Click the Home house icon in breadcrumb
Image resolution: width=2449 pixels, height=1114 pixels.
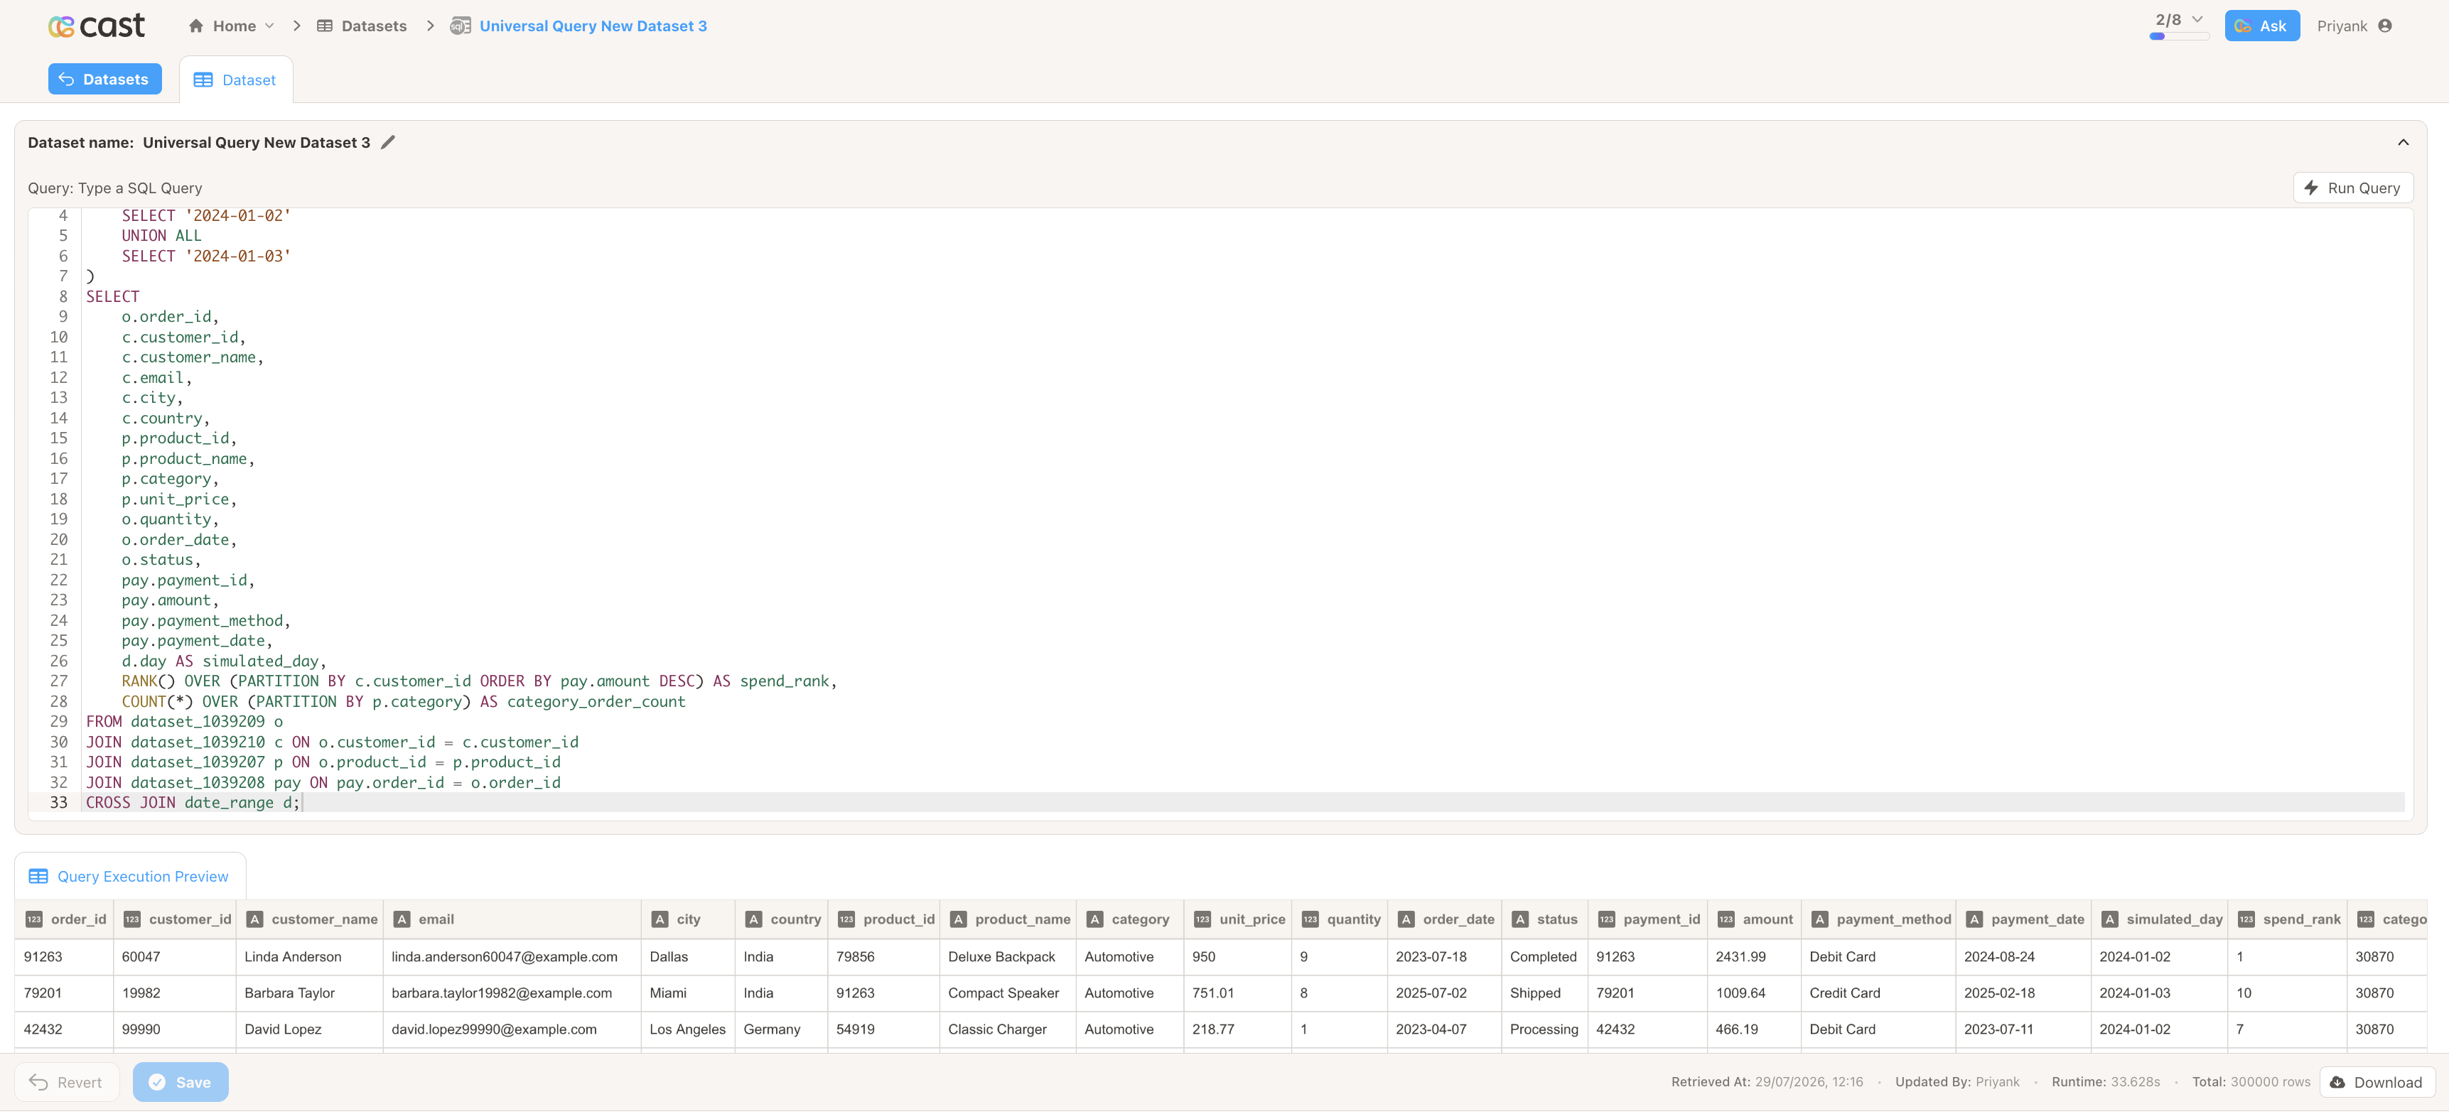pyautogui.click(x=196, y=26)
